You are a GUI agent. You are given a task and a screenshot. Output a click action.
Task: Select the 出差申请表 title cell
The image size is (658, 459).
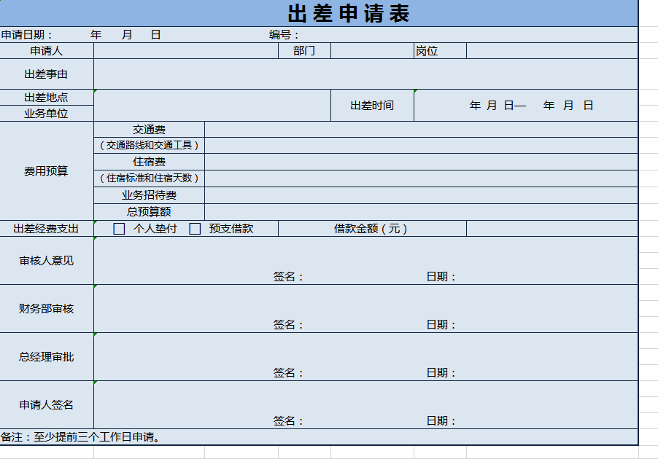pyautogui.click(x=350, y=12)
